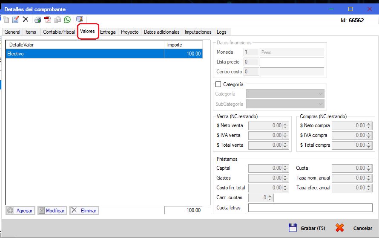Switch to the General tab
This screenshot has width=379, height=238.
tap(12, 32)
